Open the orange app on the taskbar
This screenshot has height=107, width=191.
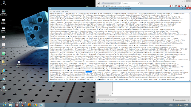[x=29, y=105]
